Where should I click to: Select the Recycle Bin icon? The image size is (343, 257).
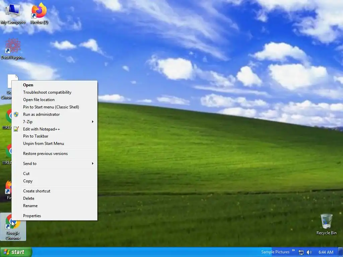326,225
